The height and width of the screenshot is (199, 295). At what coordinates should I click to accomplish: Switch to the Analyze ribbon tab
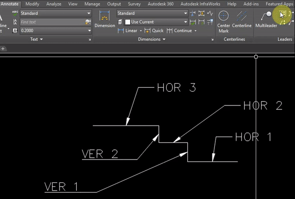pos(54,4)
